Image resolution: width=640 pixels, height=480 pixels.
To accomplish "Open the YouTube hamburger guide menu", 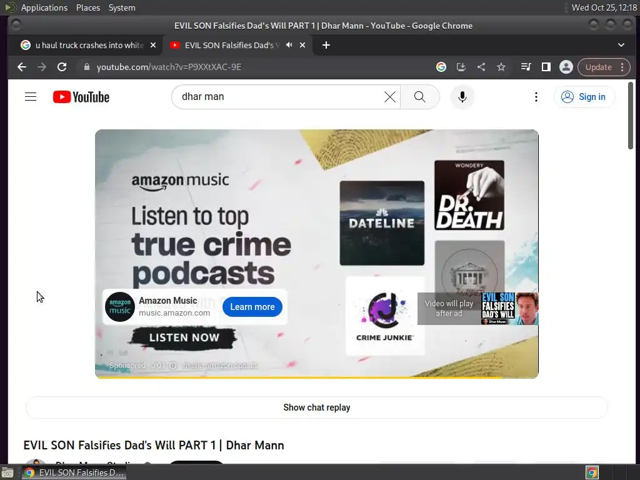I will click(x=31, y=97).
